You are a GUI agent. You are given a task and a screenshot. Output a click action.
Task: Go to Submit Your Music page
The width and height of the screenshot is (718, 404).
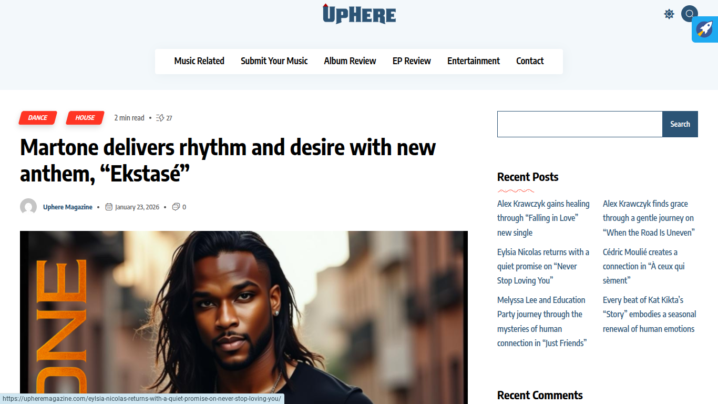[274, 61]
